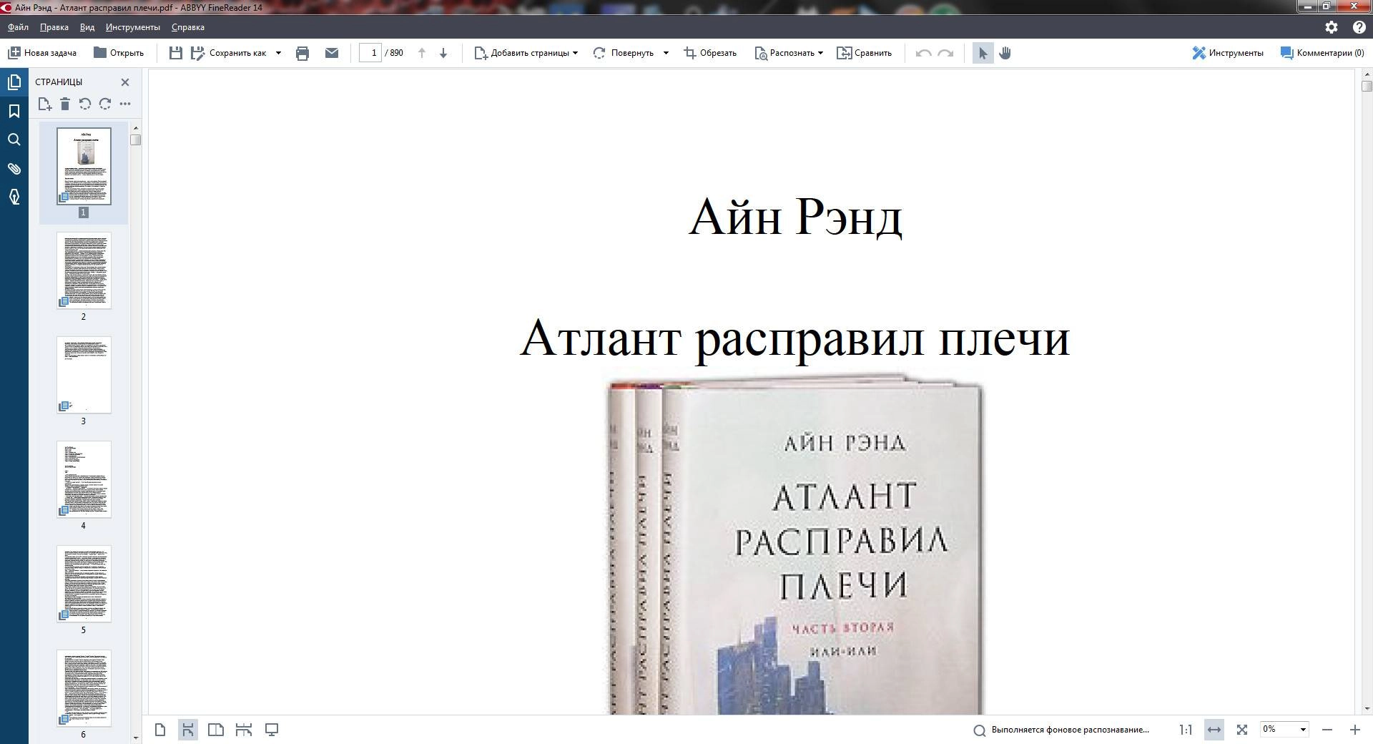Open the Bookmarks sidebar icon
Screen dimensions: 1373x744
click(x=14, y=111)
